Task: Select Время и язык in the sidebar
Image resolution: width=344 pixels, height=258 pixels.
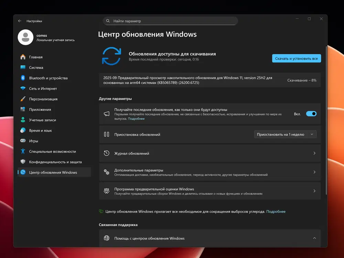Action: (54, 130)
